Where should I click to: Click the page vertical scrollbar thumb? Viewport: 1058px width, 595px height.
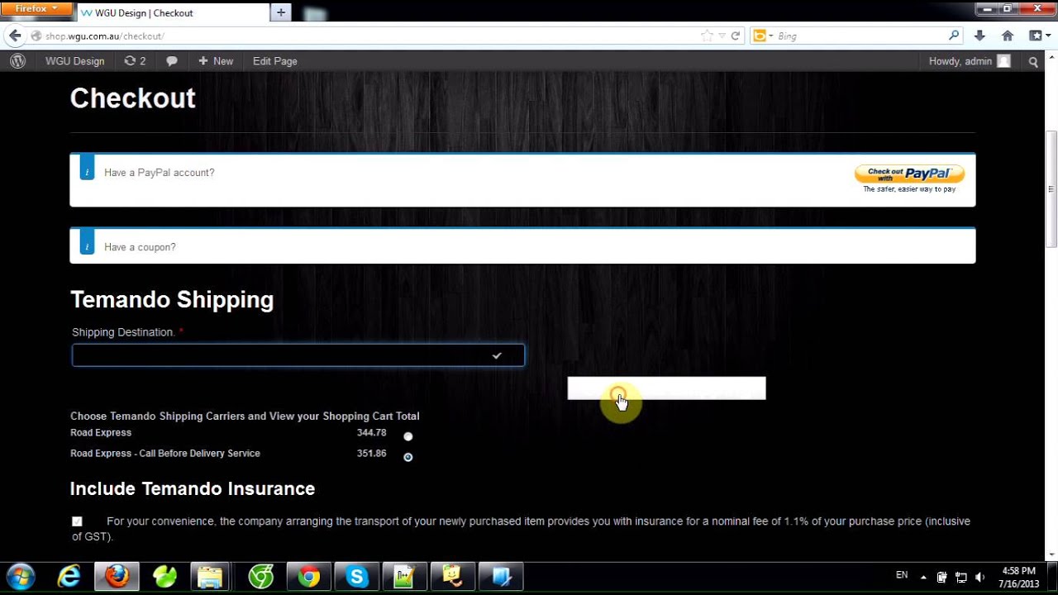1051,189
